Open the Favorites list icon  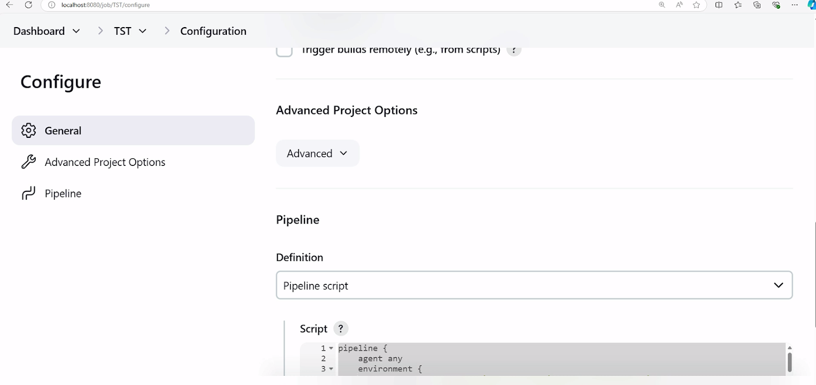738,5
